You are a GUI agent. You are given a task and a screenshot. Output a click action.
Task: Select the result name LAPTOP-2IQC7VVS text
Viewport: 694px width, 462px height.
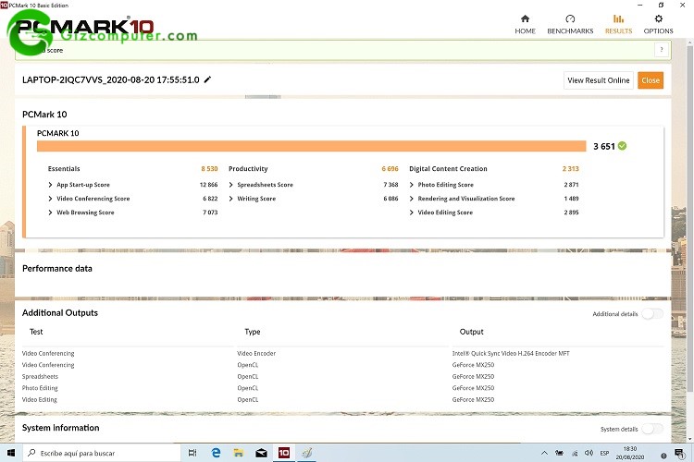(111, 80)
